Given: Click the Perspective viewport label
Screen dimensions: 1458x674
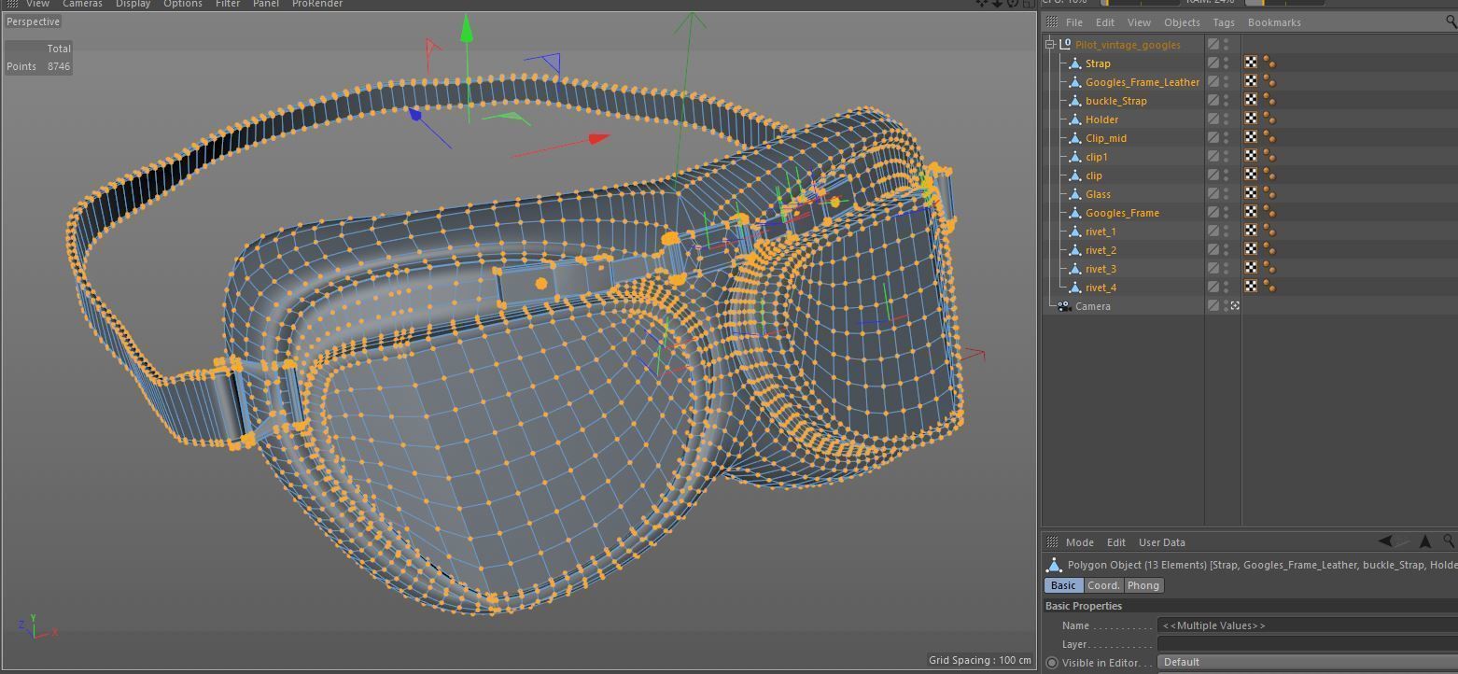Looking at the screenshot, I should (x=33, y=21).
